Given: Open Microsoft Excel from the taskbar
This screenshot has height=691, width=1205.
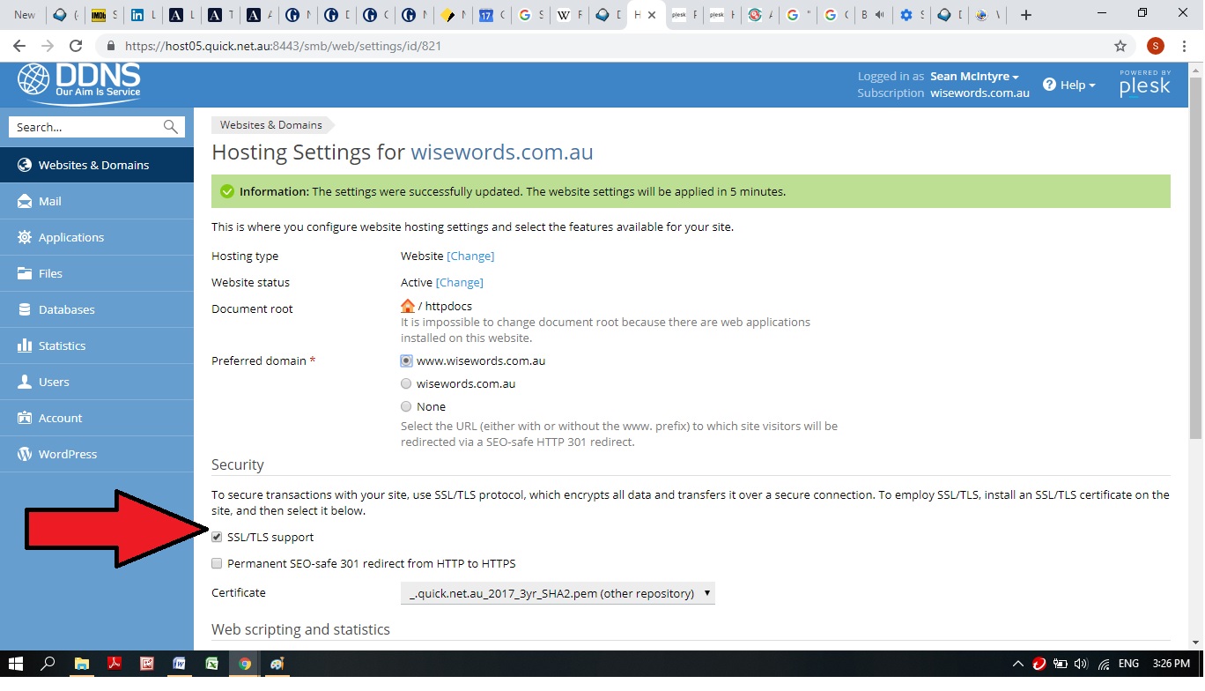Looking at the screenshot, I should 212,664.
